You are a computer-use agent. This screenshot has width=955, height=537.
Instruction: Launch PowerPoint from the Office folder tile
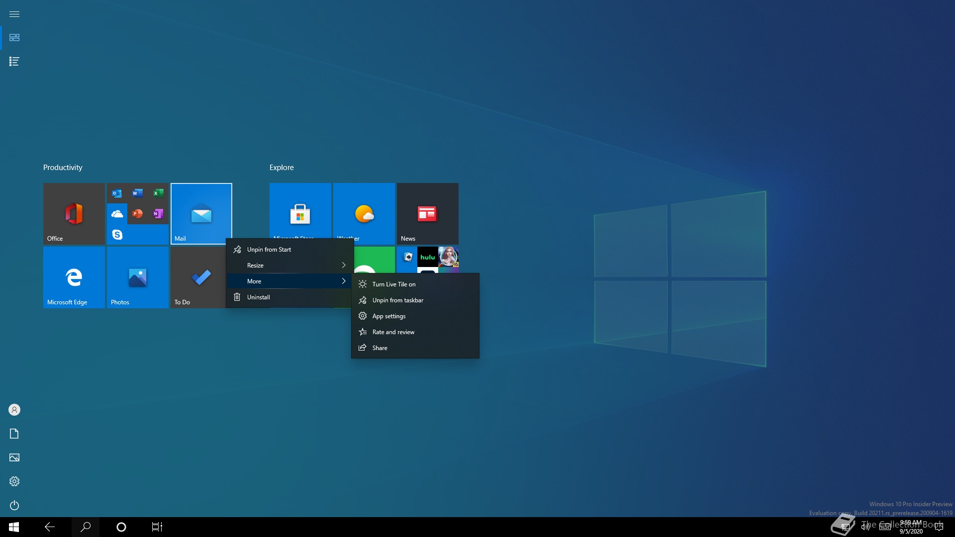(138, 214)
